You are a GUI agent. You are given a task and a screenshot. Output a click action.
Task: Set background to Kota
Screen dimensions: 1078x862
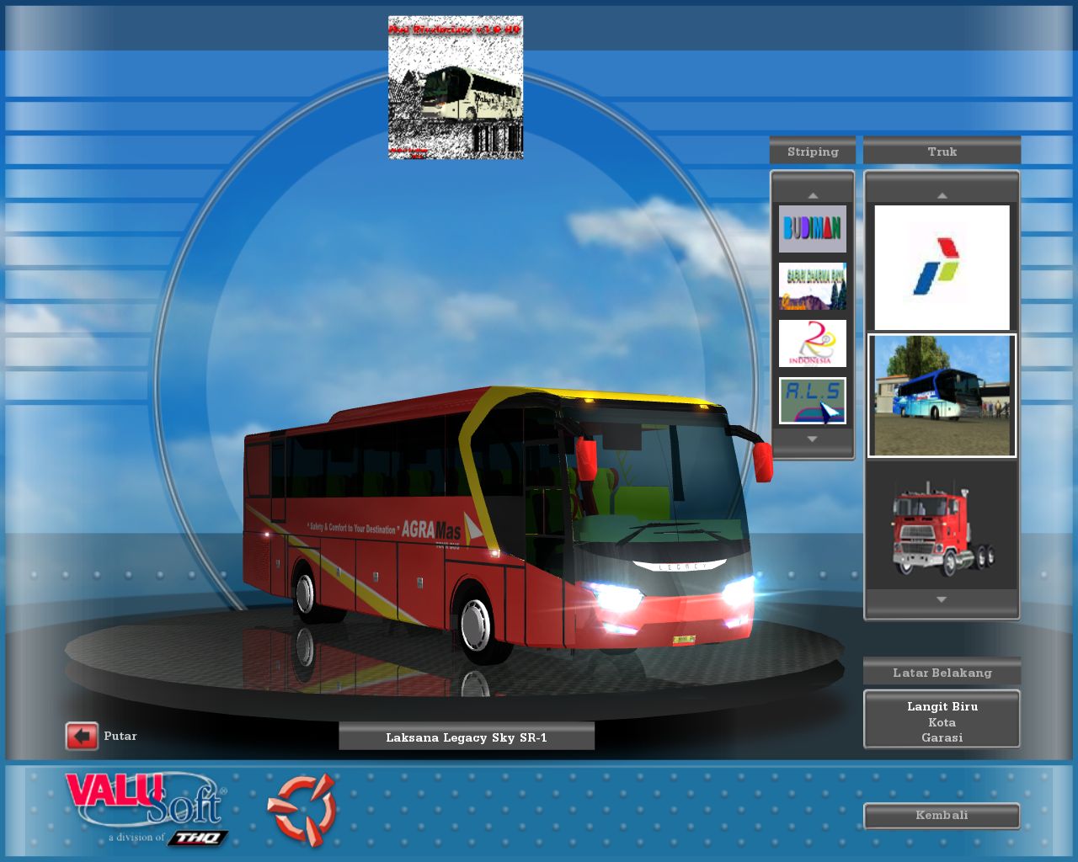(942, 722)
